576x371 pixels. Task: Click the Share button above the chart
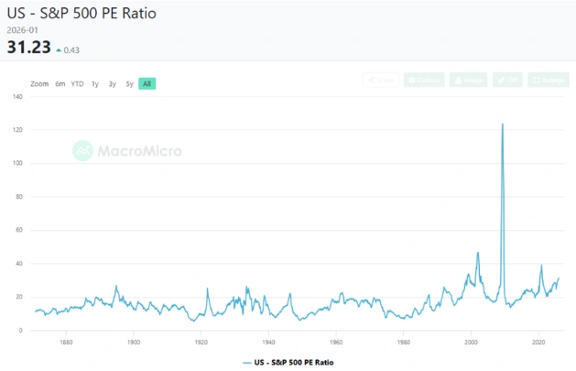[x=380, y=81]
